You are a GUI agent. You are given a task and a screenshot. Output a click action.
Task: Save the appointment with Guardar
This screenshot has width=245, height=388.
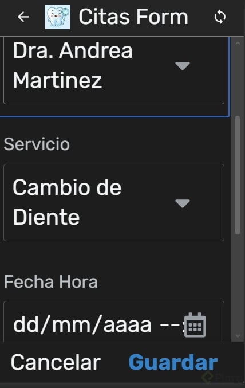click(173, 362)
